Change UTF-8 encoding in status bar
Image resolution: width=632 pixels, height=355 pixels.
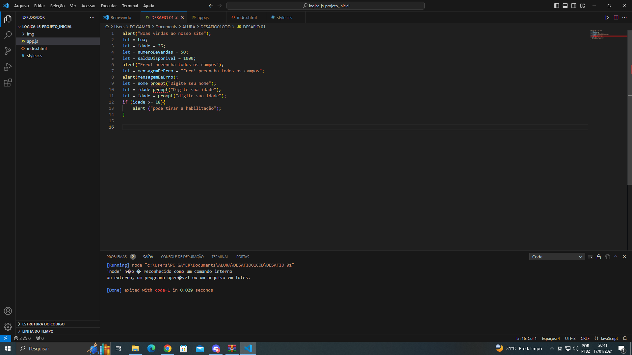coord(570,338)
